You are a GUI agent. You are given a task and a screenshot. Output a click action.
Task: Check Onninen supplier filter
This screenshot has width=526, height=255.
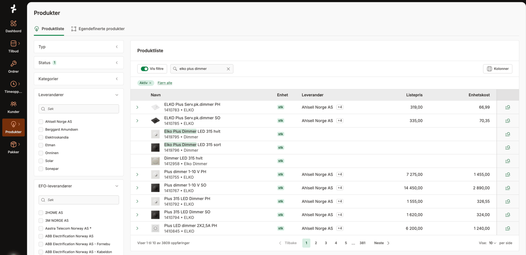pyautogui.click(x=41, y=153)
